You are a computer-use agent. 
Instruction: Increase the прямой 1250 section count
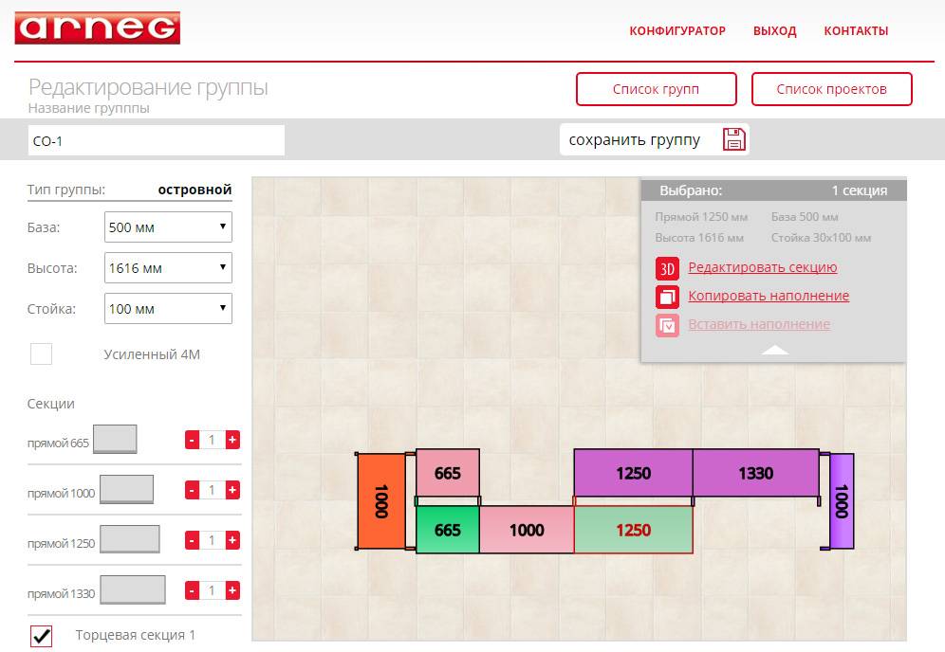pyautogui.click(x=232, y=540)
